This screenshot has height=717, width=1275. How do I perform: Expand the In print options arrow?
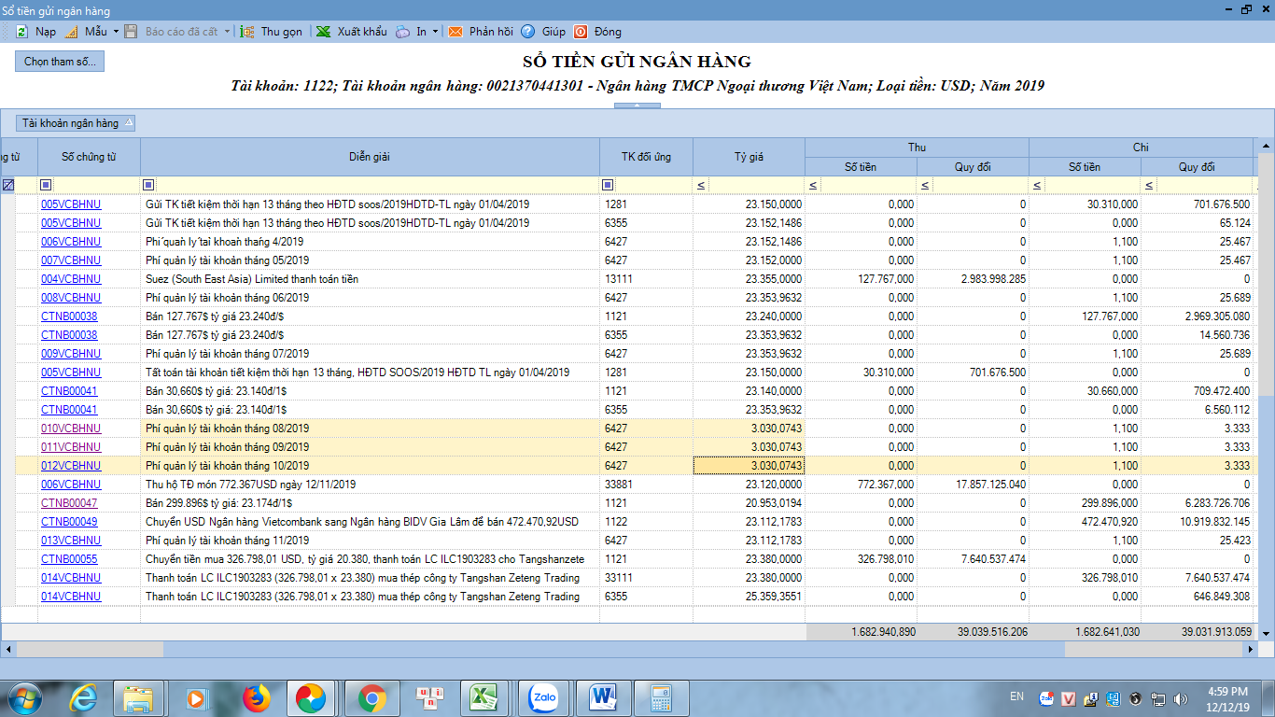pos(436,31)
